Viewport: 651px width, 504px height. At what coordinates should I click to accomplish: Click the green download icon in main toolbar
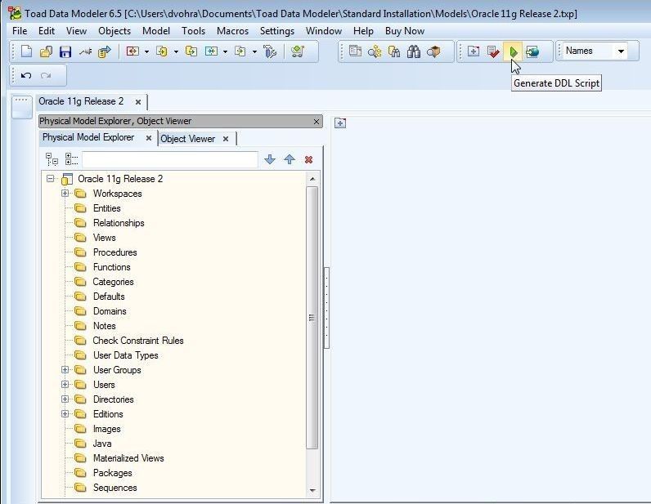click(297, 51)
